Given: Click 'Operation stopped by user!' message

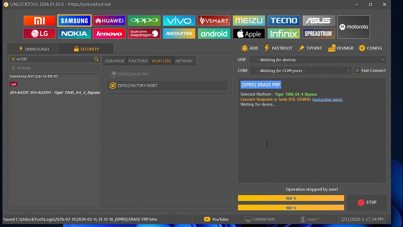Looking at the screenshot, I should click(x=312, y=189).
